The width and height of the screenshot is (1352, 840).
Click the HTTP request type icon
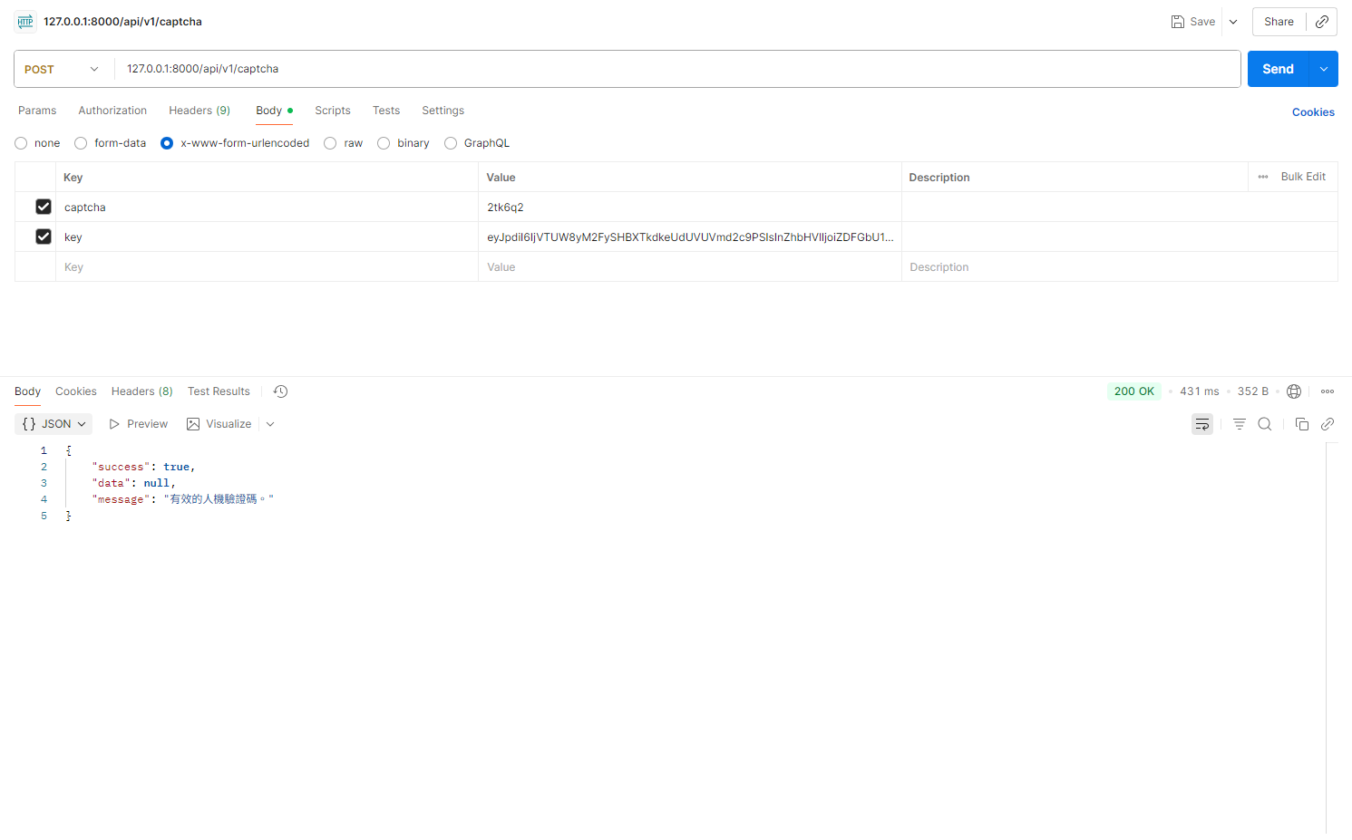point(25,22)
